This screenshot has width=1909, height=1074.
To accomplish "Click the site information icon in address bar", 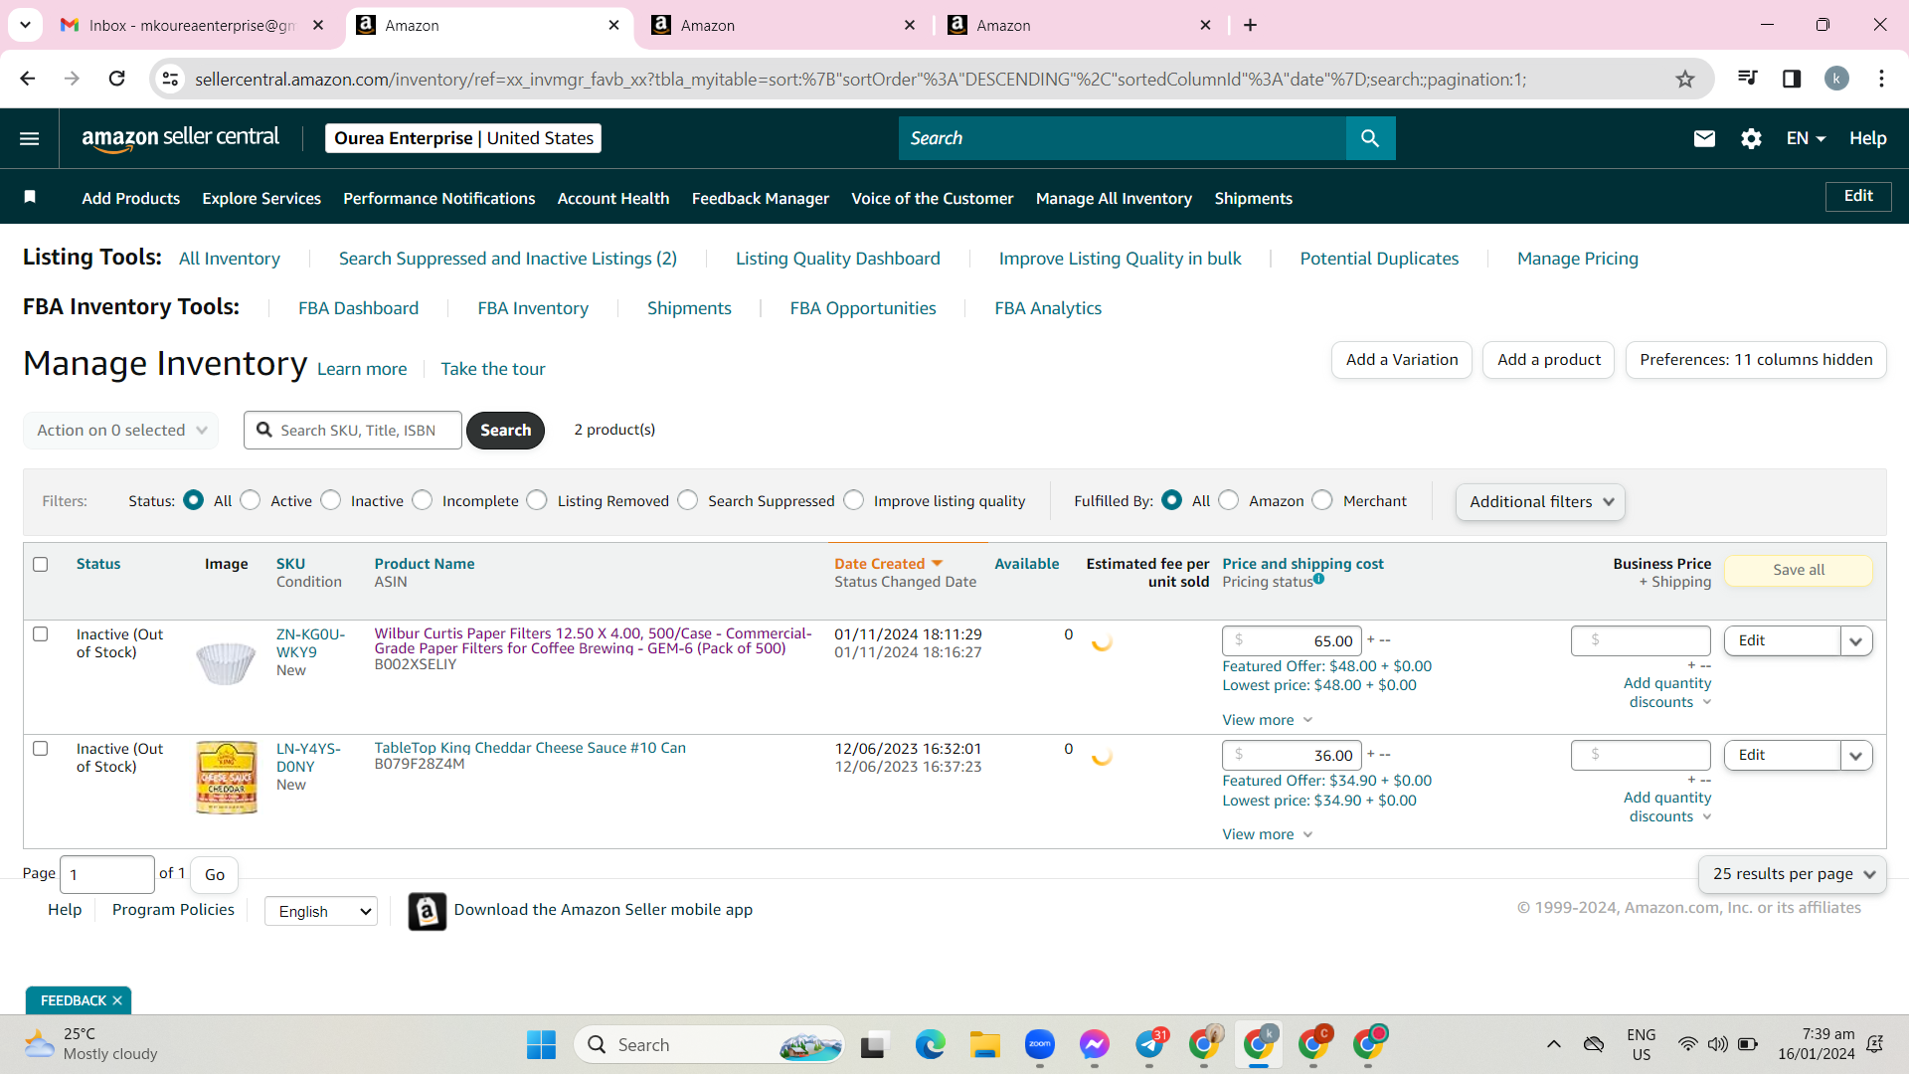I will [171, 79].
